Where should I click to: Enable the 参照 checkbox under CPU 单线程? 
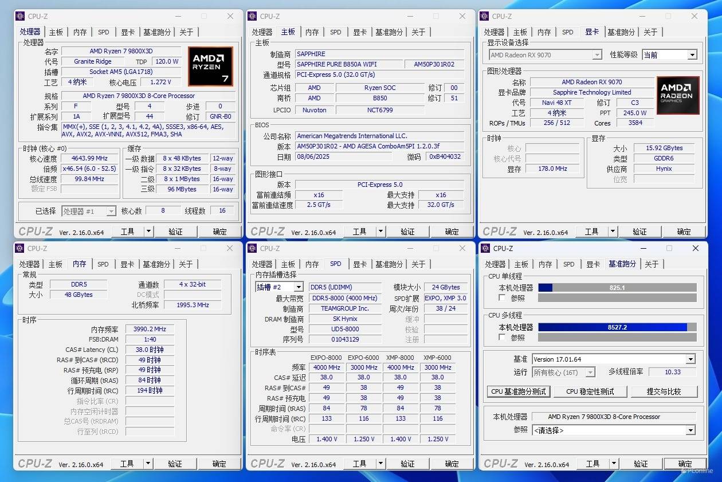point(503,298)
